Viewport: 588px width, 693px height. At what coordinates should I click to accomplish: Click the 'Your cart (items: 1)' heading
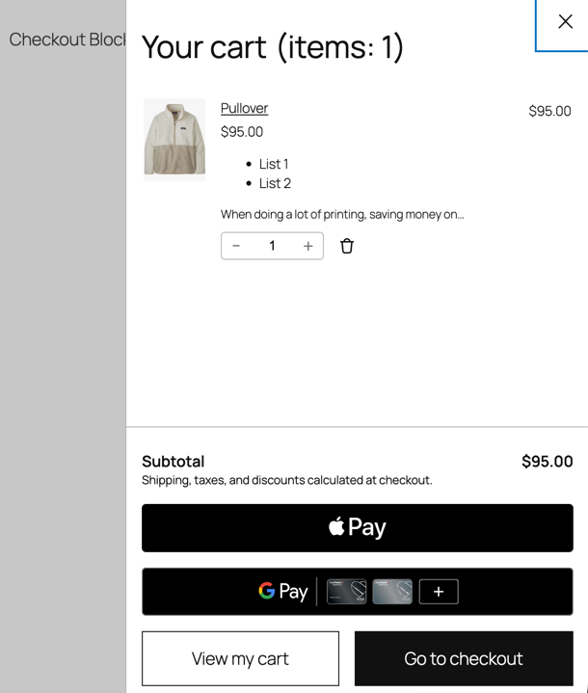(273, 46)
